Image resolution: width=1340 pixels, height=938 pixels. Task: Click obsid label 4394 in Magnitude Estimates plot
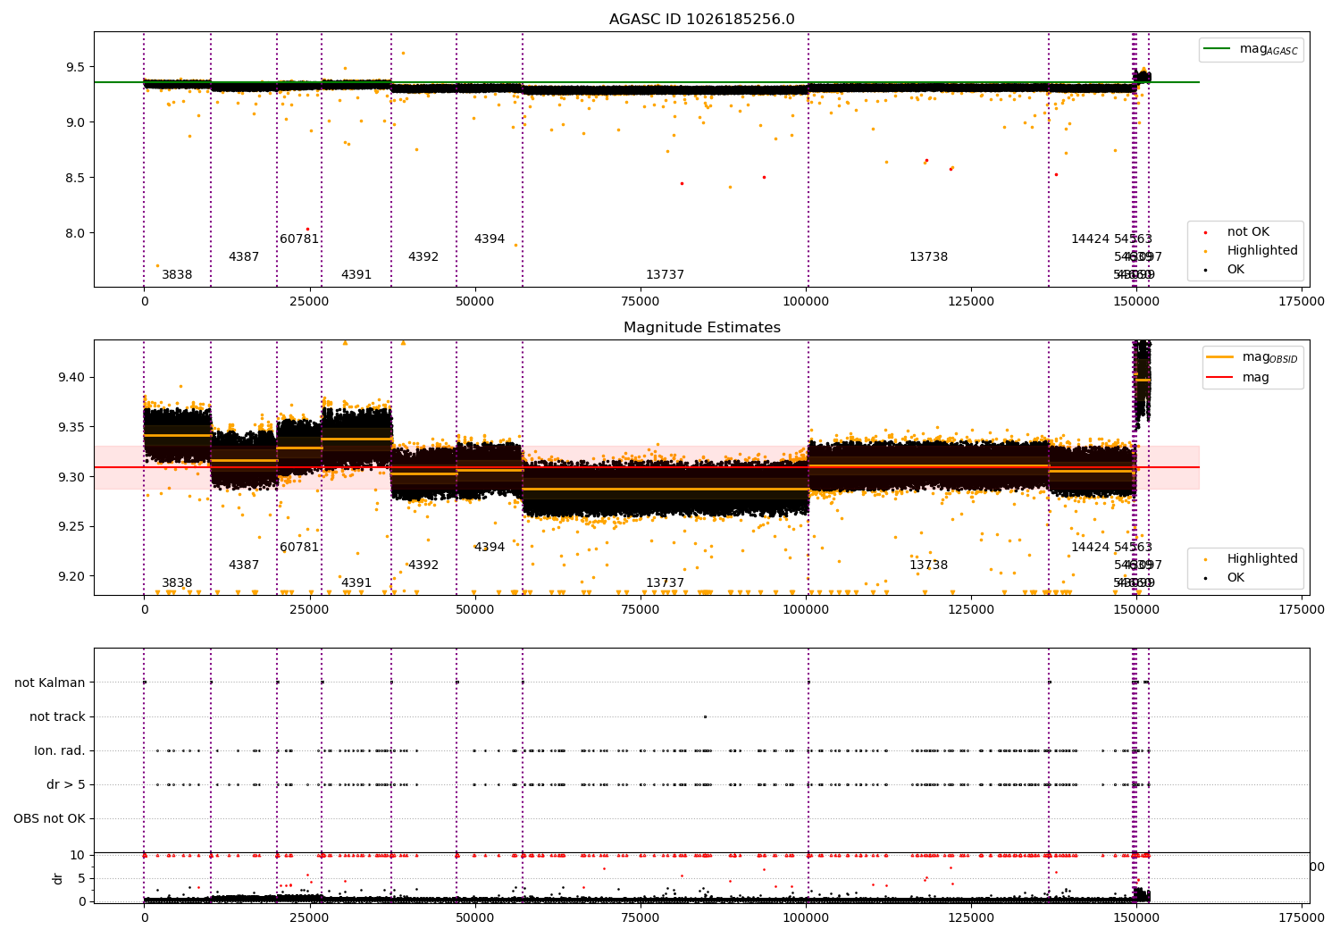click(x=490, y=548)
